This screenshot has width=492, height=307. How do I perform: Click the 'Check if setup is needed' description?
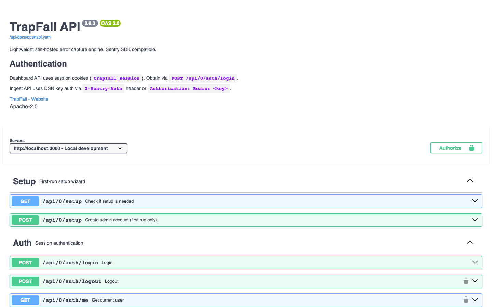click(x=109, y=201)
